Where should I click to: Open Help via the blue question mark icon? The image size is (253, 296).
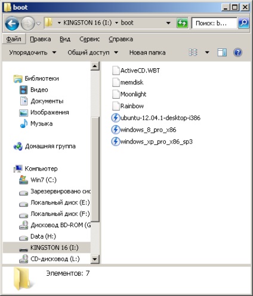(x=237, y=53)
